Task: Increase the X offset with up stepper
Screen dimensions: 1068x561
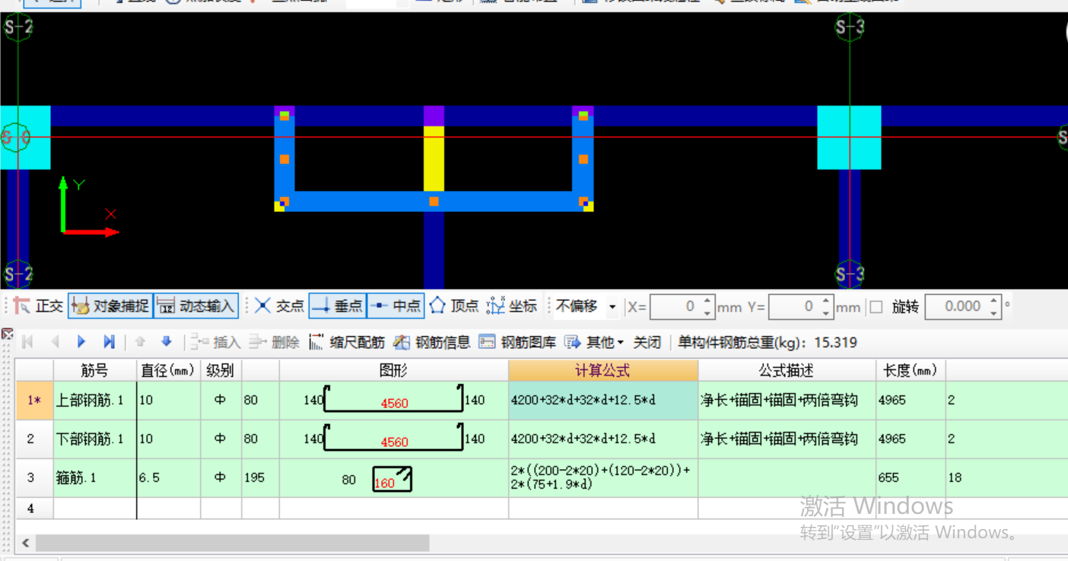Action: click(x=708, y=301)
